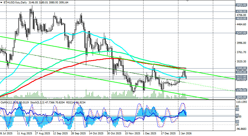248x136 pixels.
Task: Select the 4955.00 price level label
Action: click(241, 5)
